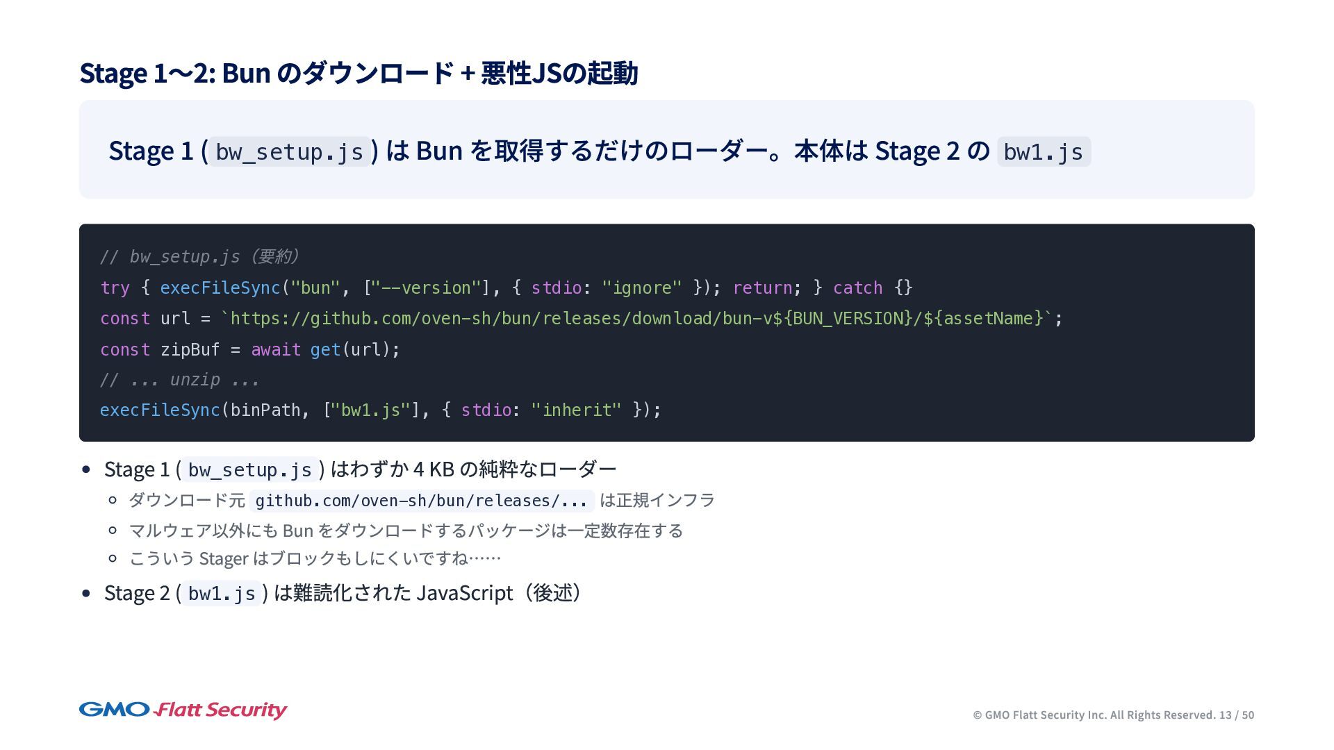Click the Stage 2 bullet about obfuscated JavaScript

(x=343, y=593)
